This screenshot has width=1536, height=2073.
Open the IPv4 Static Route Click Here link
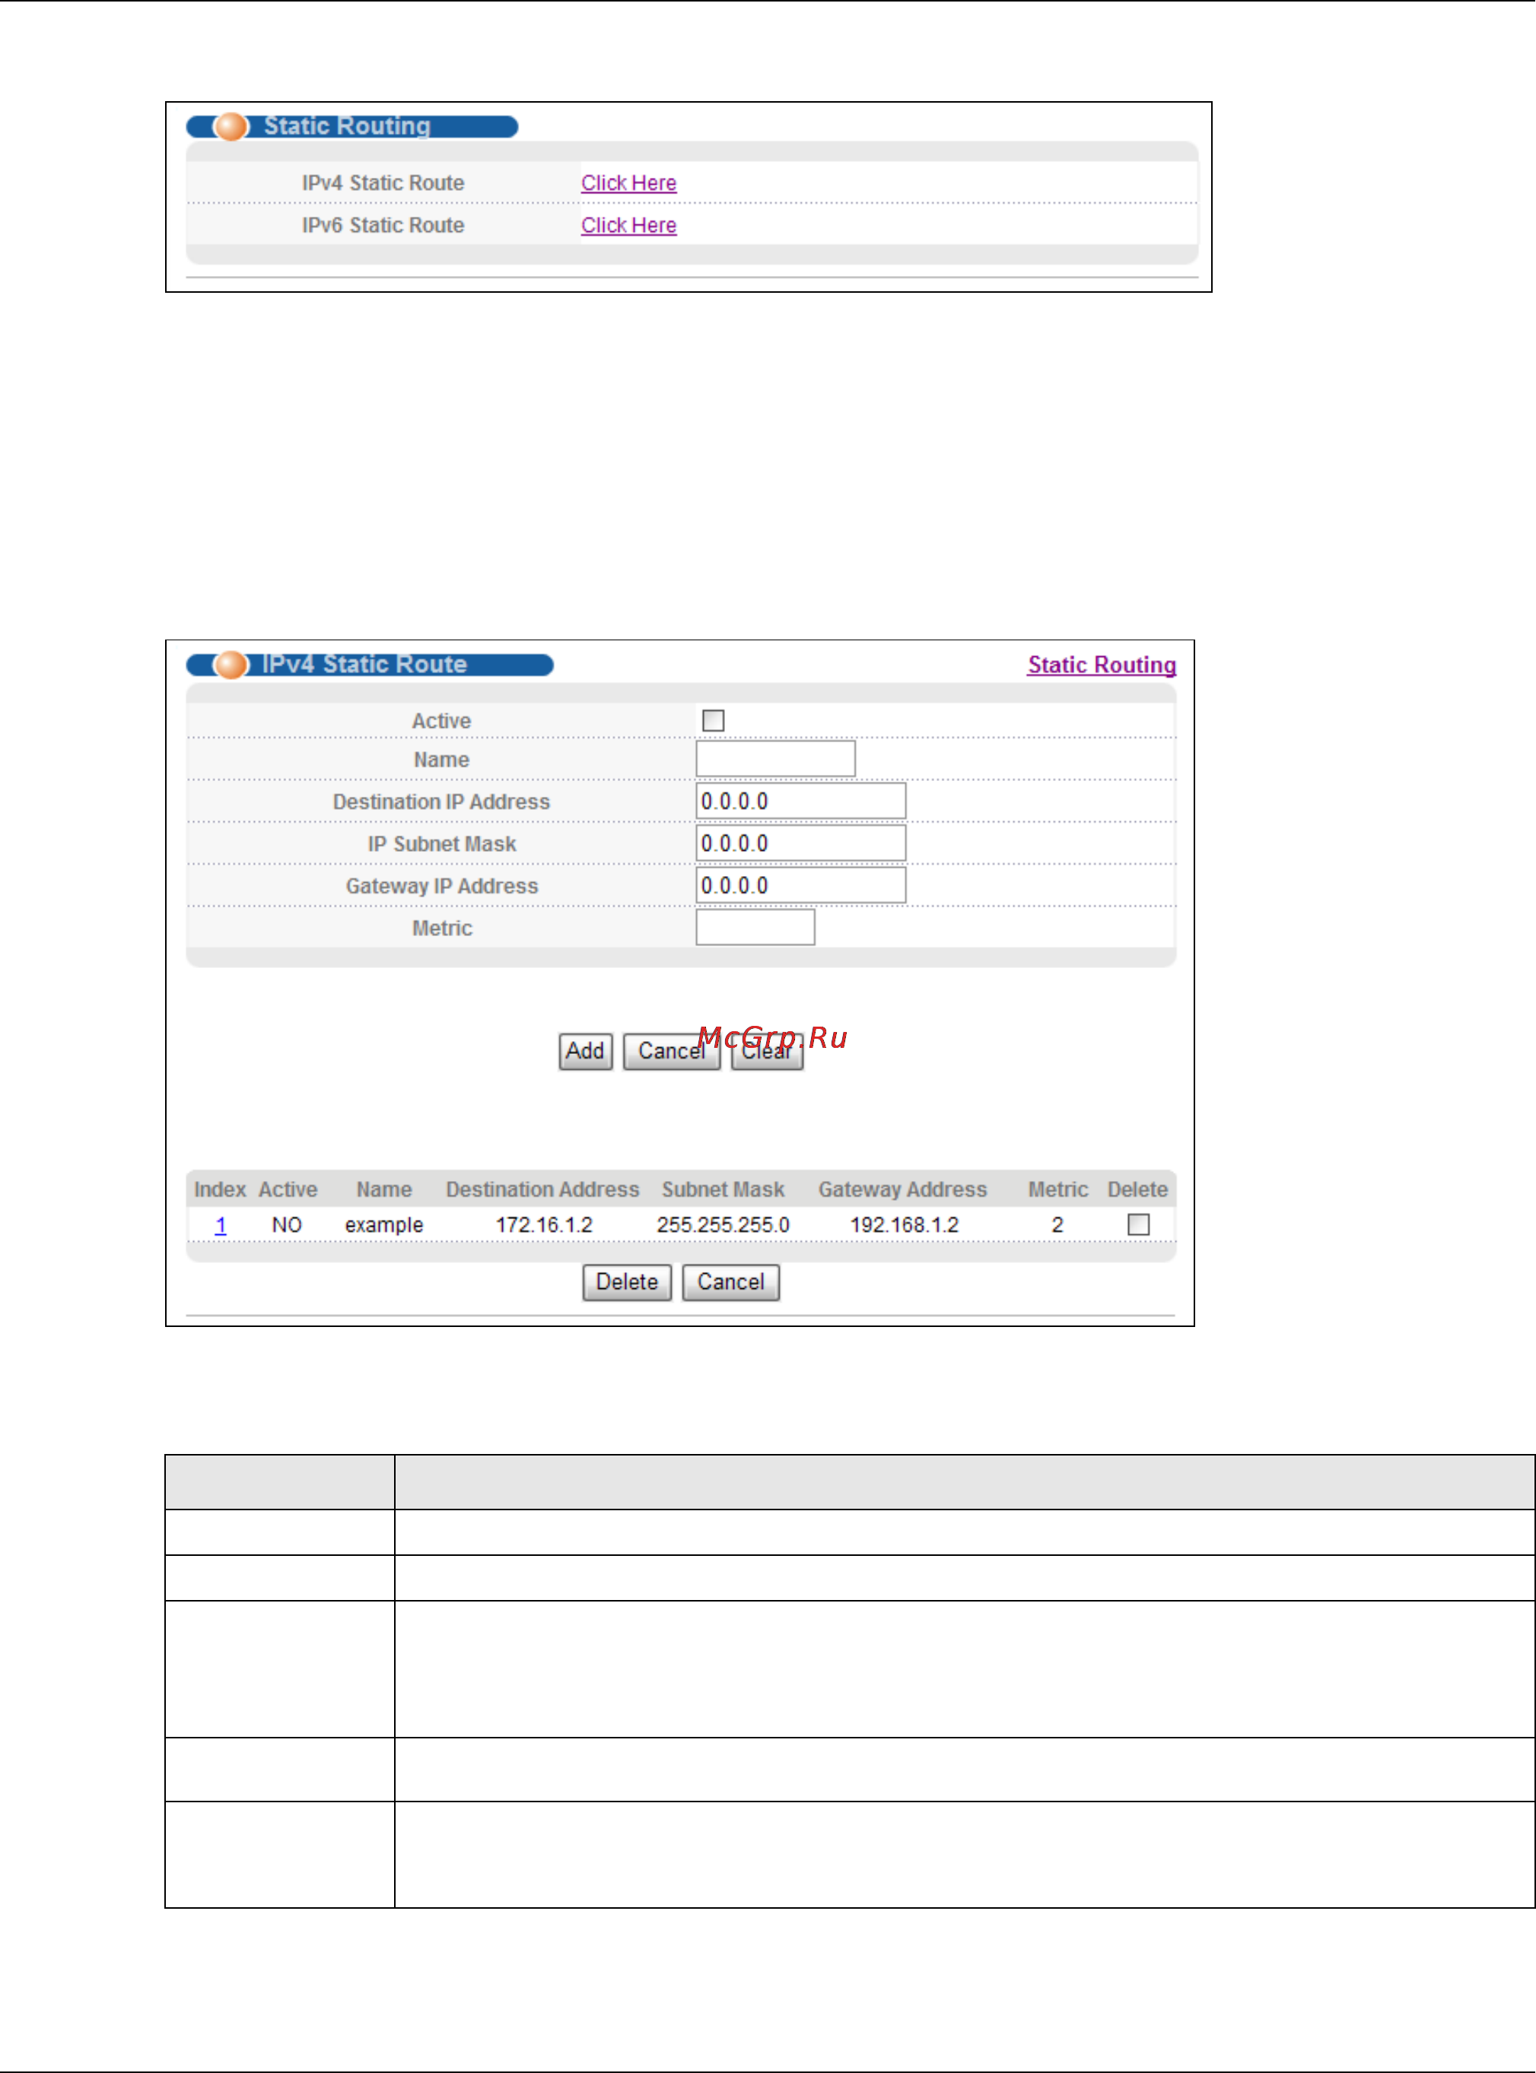[x=628, y=183]
